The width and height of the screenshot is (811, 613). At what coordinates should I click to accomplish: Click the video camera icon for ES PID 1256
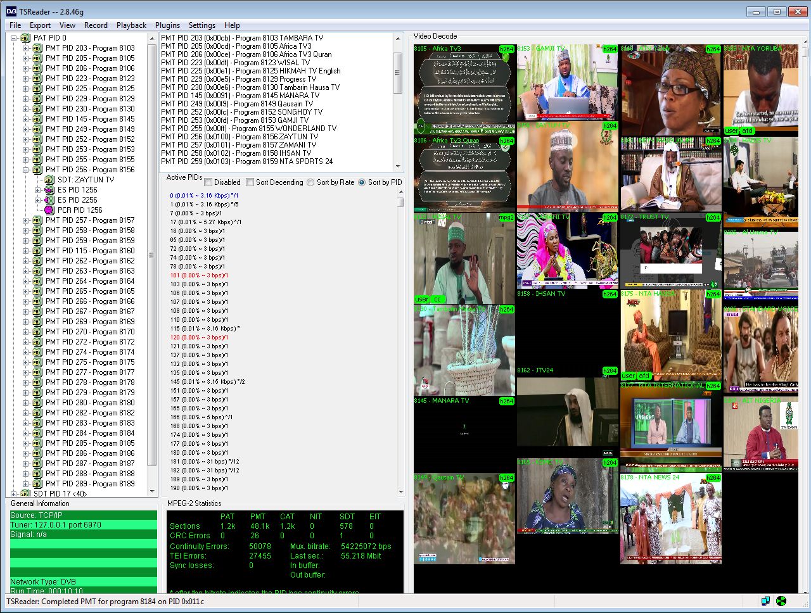49,190
